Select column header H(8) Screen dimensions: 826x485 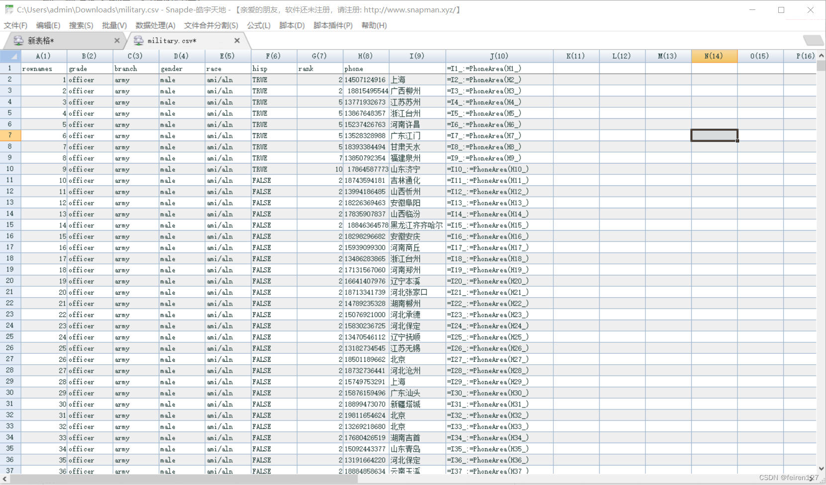(365, 56)
